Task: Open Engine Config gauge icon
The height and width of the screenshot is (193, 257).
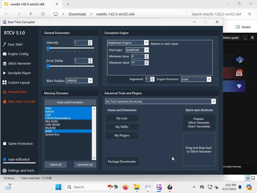Action: tap(5, 54)
